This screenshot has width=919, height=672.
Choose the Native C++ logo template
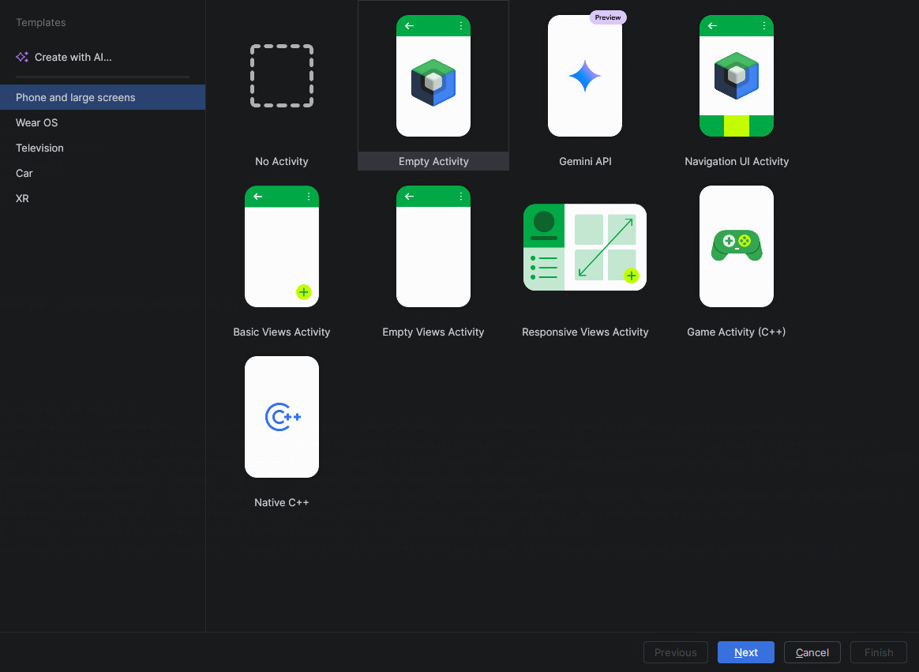click(x=282, y=417)
